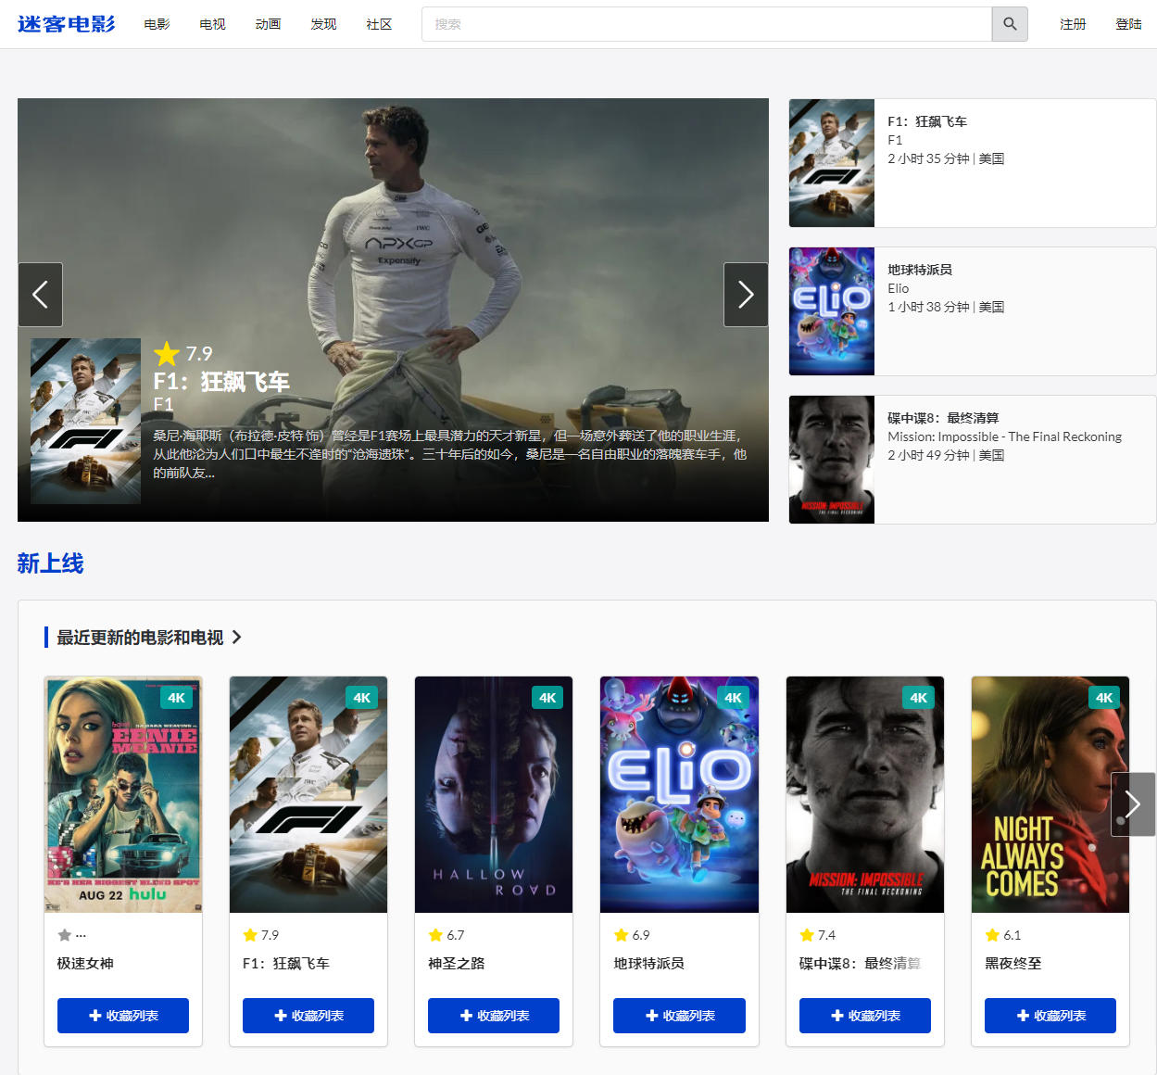The height and width of the screenshot is (1075, 1157).
Task: Expand 最近更新的电影和电视 section chevron
Action: click(x=237, y=638)
